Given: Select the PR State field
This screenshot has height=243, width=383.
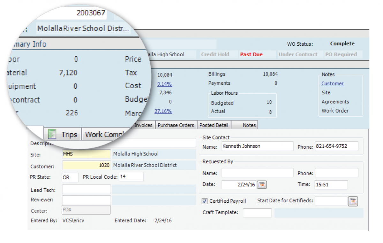Looking at the screenshot, I should tap(70, 177).
